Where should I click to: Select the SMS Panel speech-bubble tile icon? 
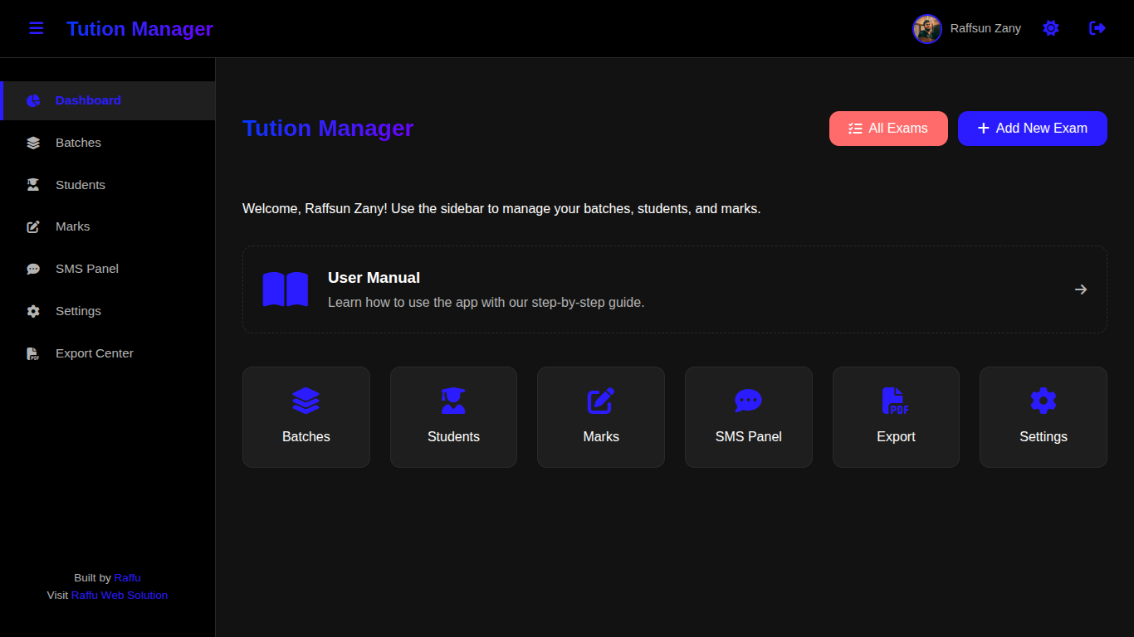748,401
